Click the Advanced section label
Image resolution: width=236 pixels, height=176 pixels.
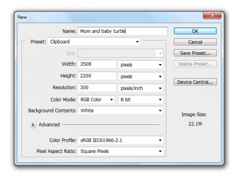coord(49,125)
